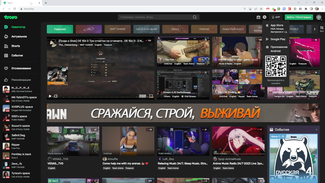Viewport: 325px width, 183px height.
Task: Open the 1080P quality selector
Action: point(143,96)
